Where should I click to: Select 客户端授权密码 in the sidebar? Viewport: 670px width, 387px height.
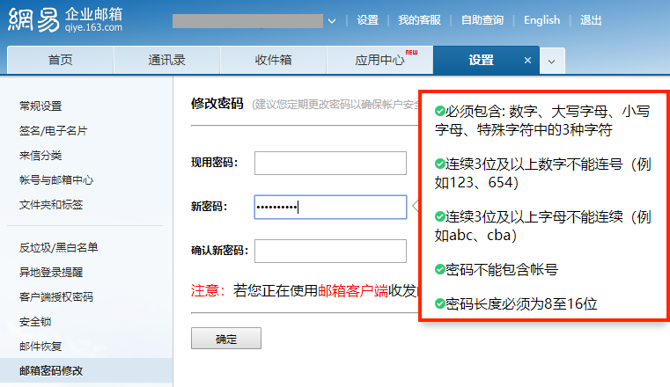(56, 296)
